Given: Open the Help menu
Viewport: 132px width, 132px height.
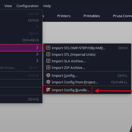Looking at the screenshot, I should 47,6.
